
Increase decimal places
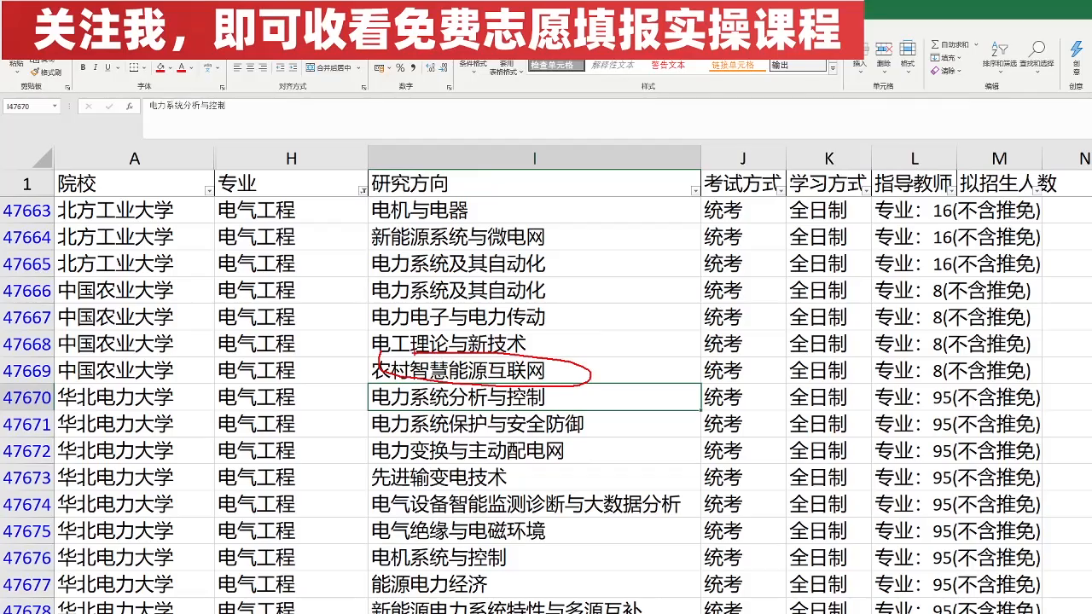(430, 67)
